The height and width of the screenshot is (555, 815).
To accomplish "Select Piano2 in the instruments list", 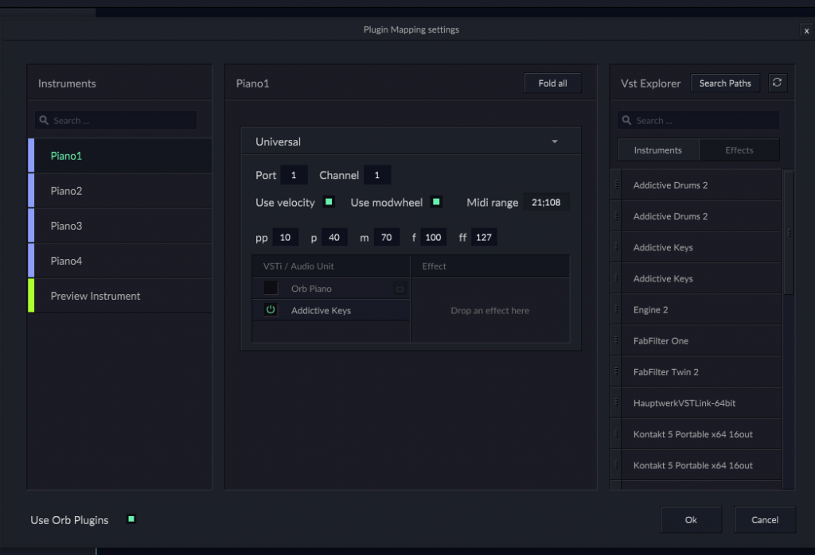I will [66, 191].
